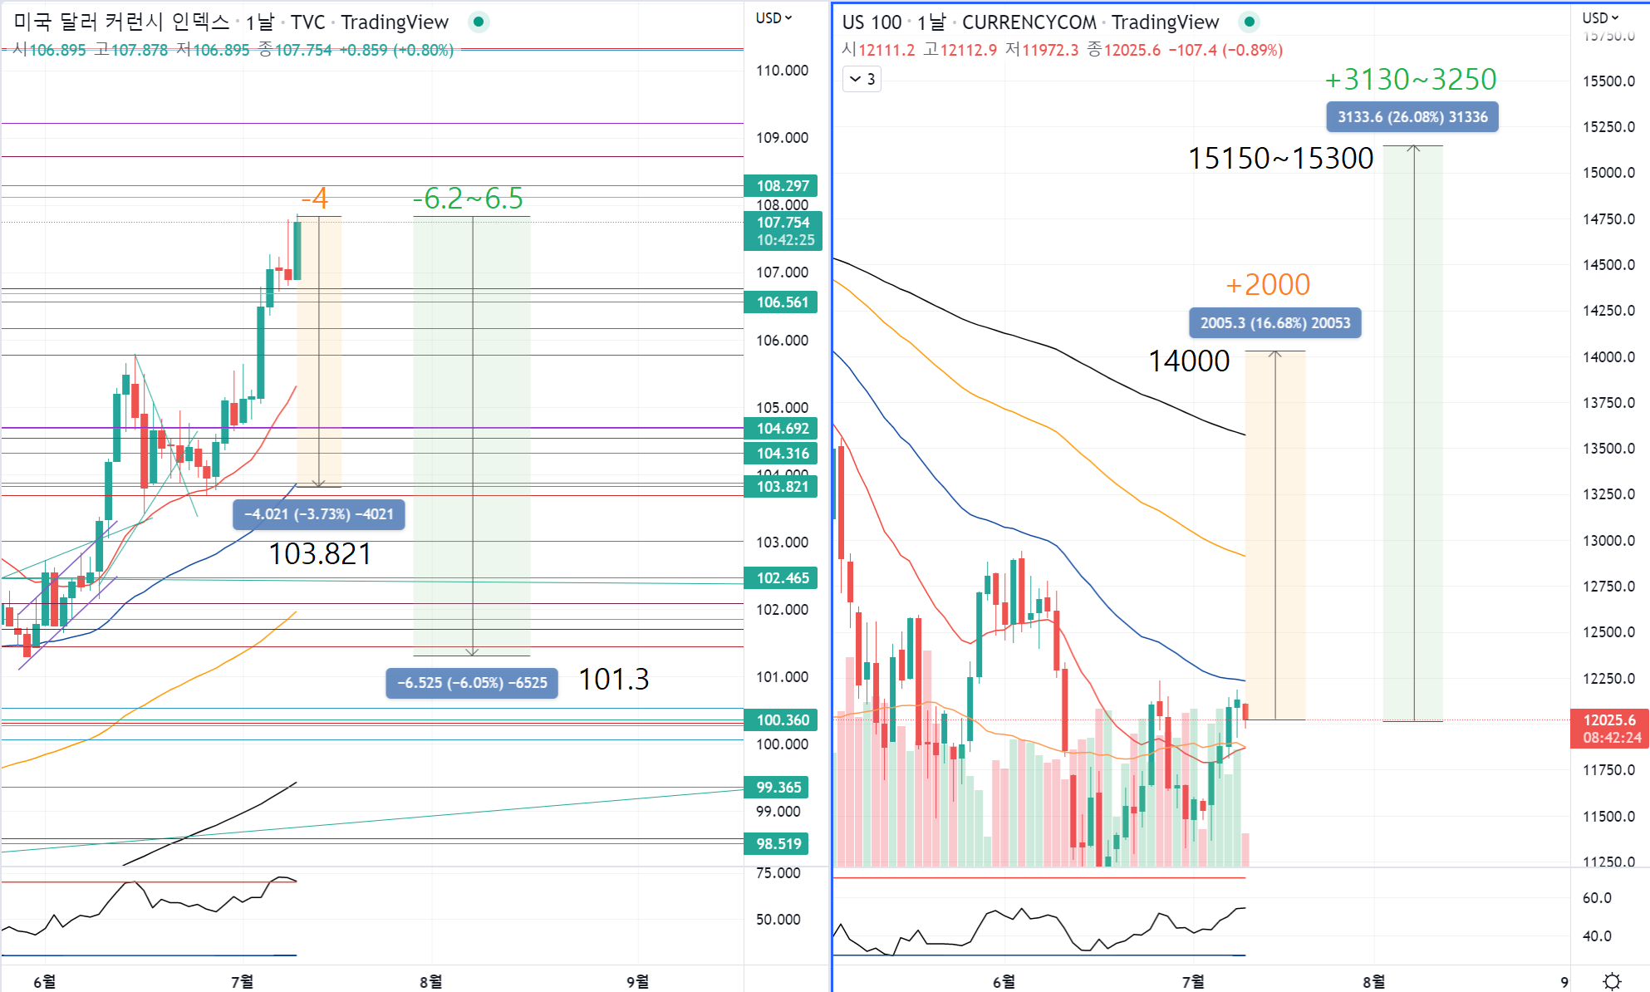
Task: Click 7월 label on right time axis
Action: pos(1193,981)
